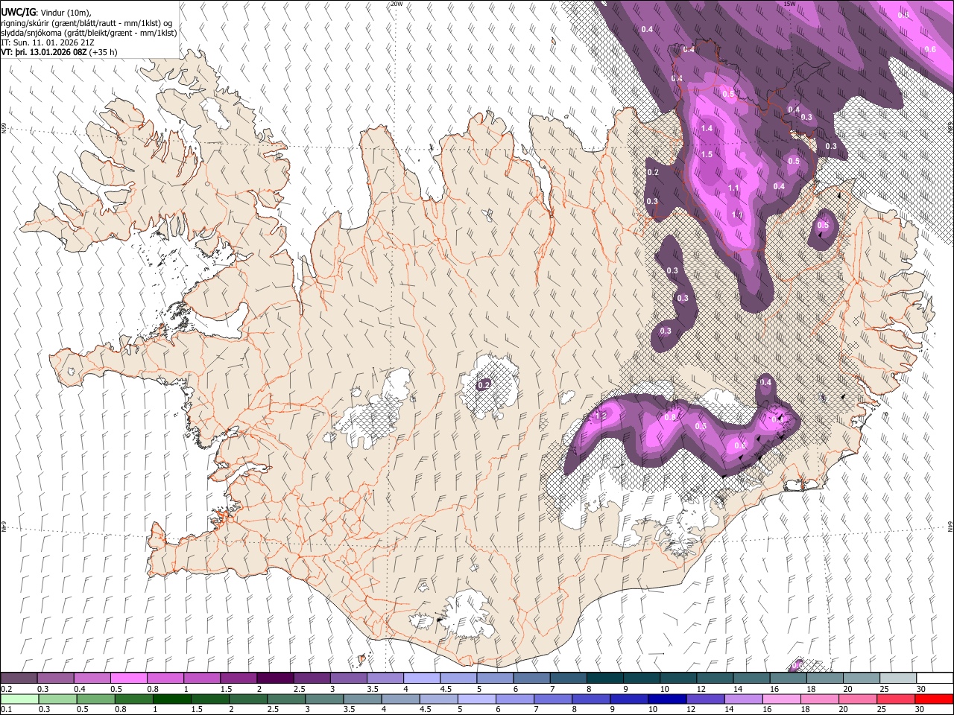This screenshot has height=715, width=954.
Task: Click the bright pink swatch at 0.5 in the upper legend
Action: (x=128, y=678)
